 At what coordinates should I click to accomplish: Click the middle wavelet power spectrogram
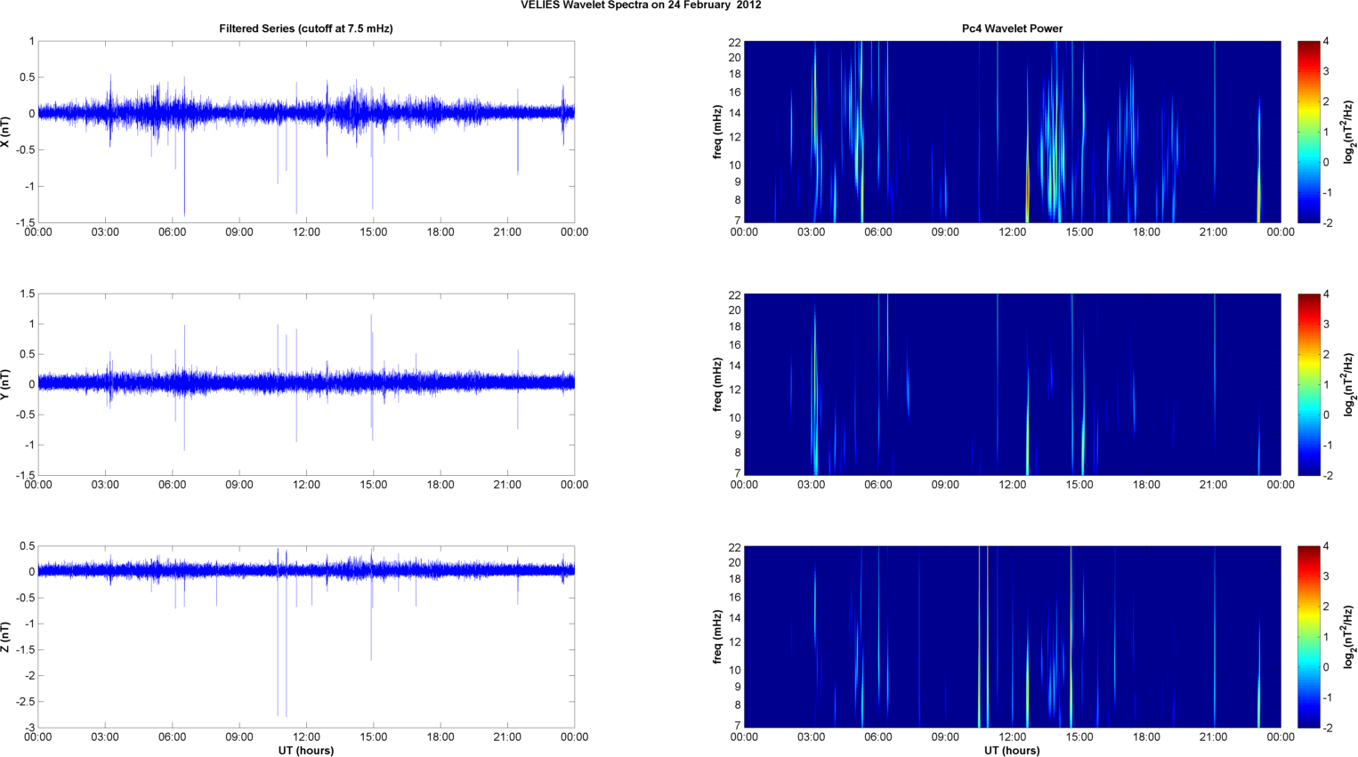1012,384
